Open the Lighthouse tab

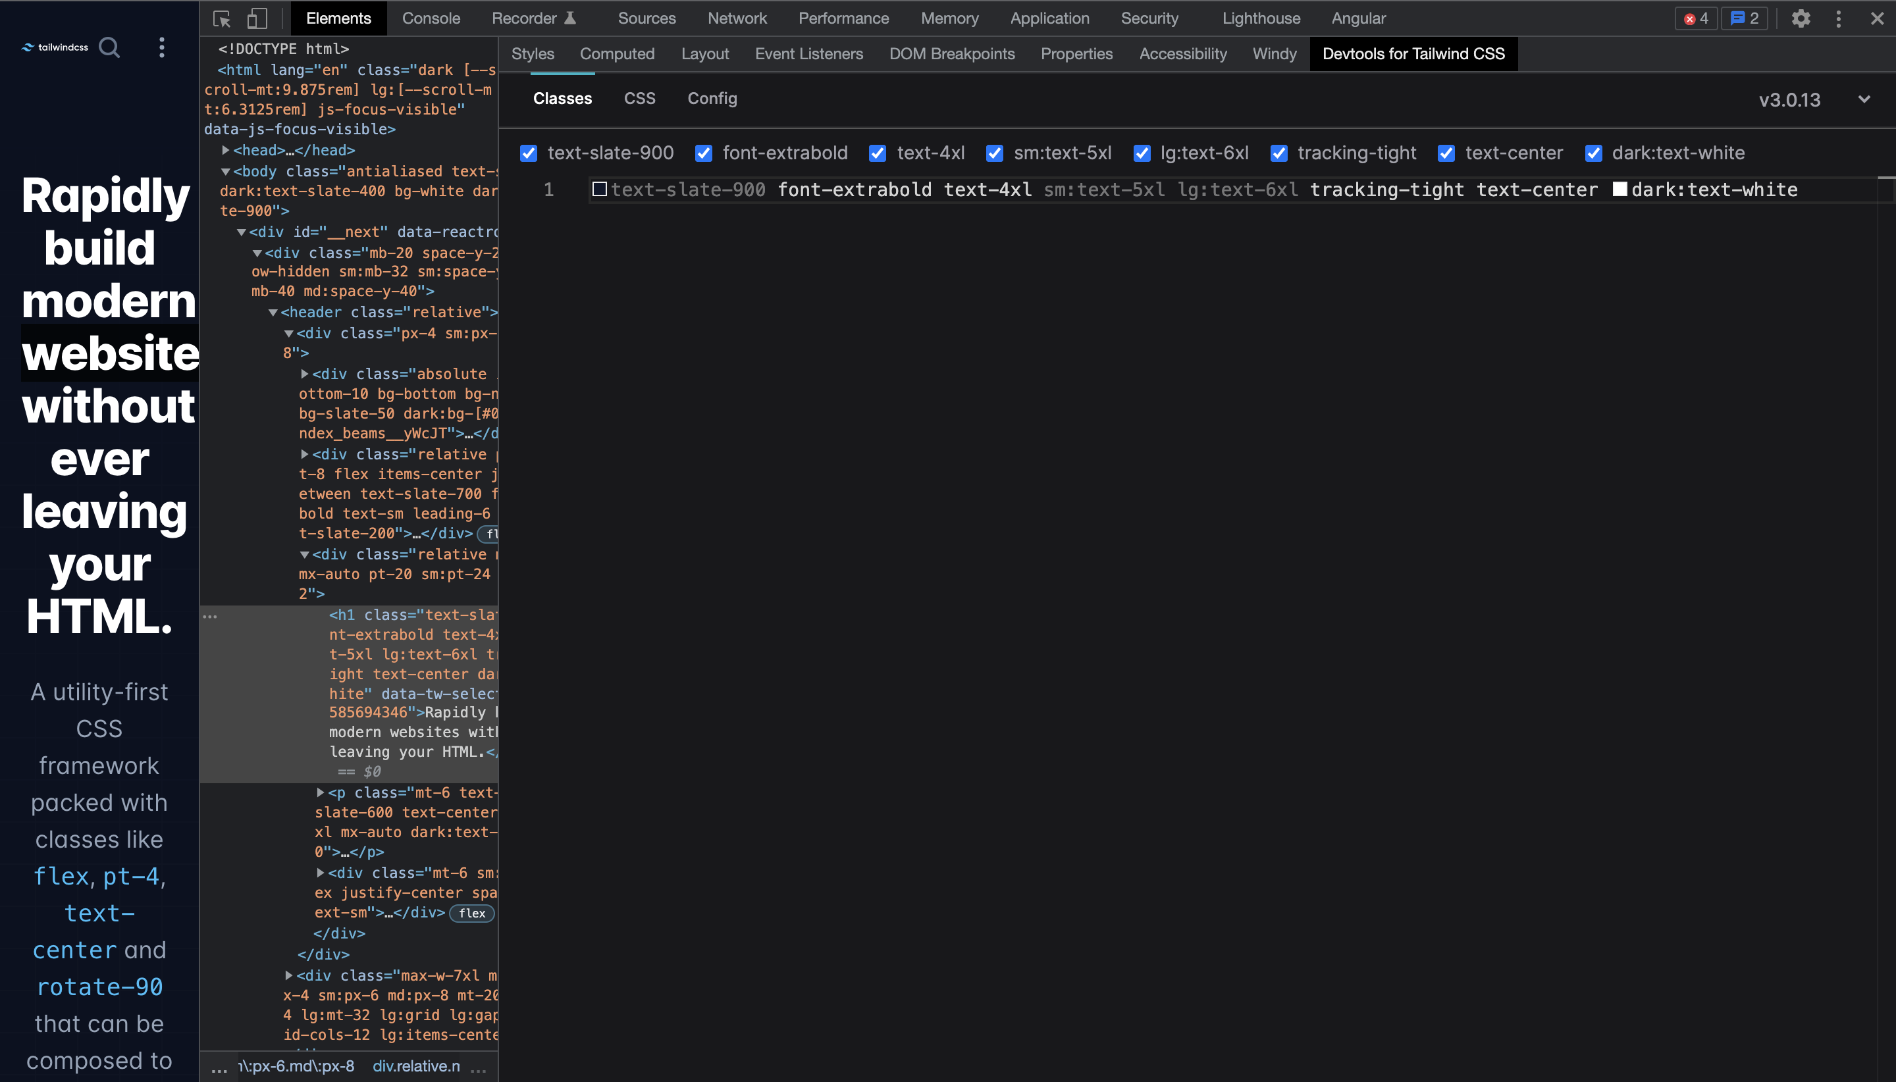pyautogui.click(x=1261, y=18)
